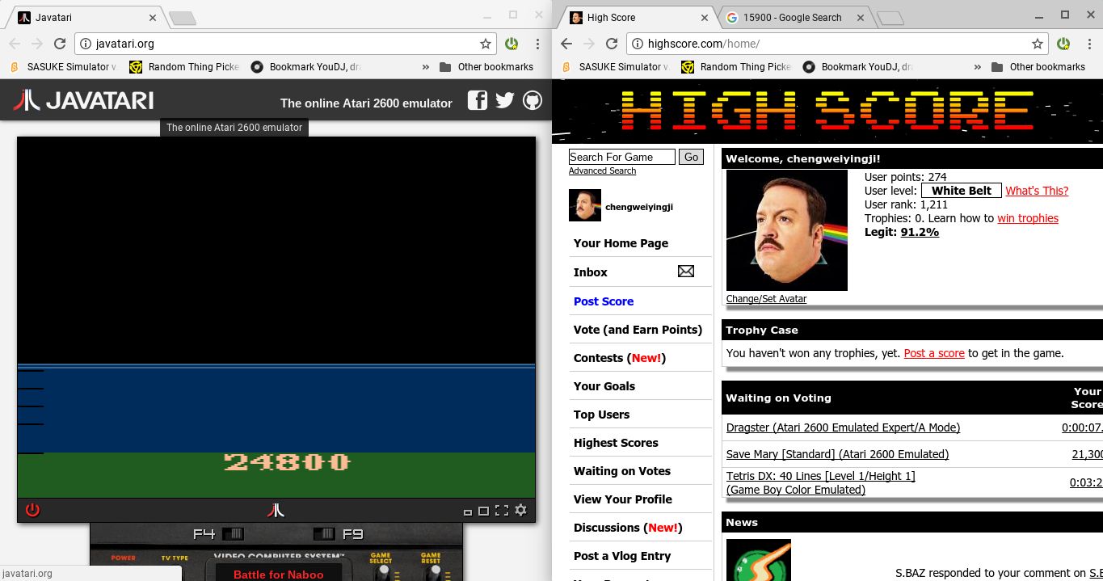This screenshot has width=1103, height=581.
Task: Open the Inbox envelope icon
Action: [686, 272]
